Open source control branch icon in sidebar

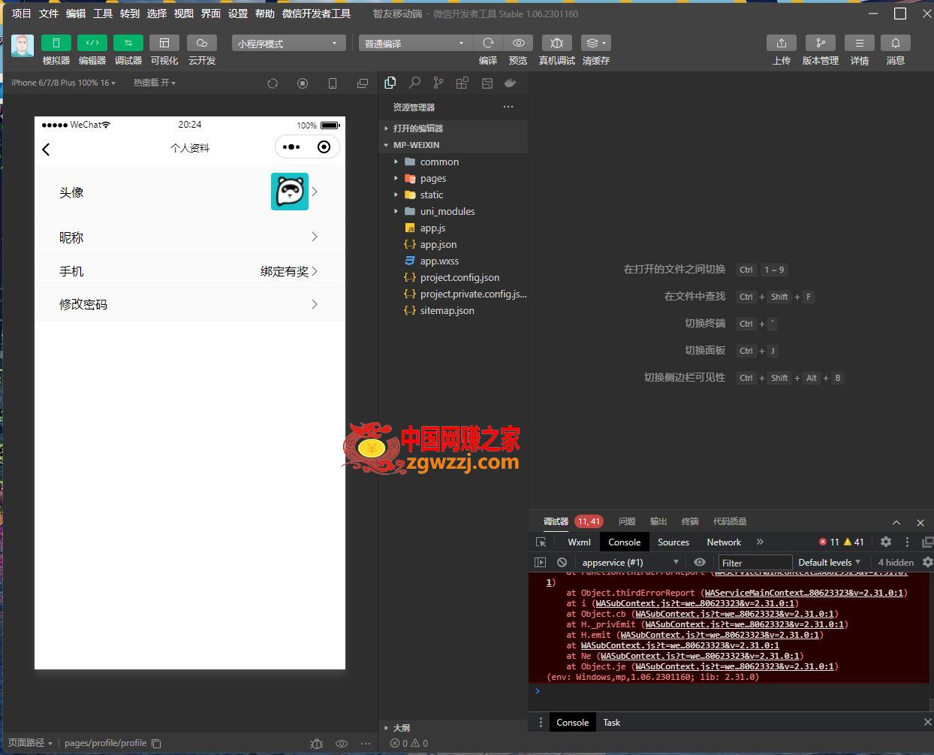[438, 83]
